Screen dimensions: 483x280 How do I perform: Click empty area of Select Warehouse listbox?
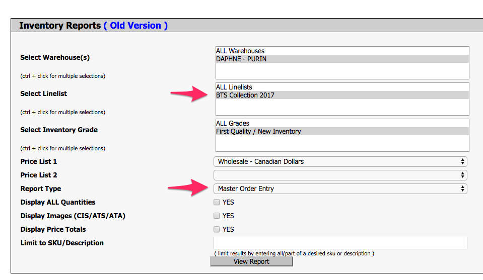pos(342,71)
